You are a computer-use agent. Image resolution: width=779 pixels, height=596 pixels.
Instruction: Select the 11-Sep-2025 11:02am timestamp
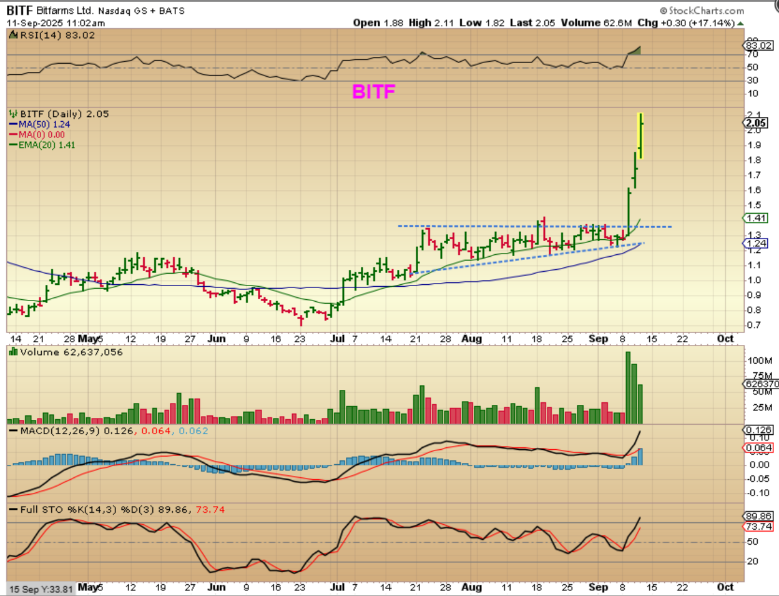(x=56, y=23)
